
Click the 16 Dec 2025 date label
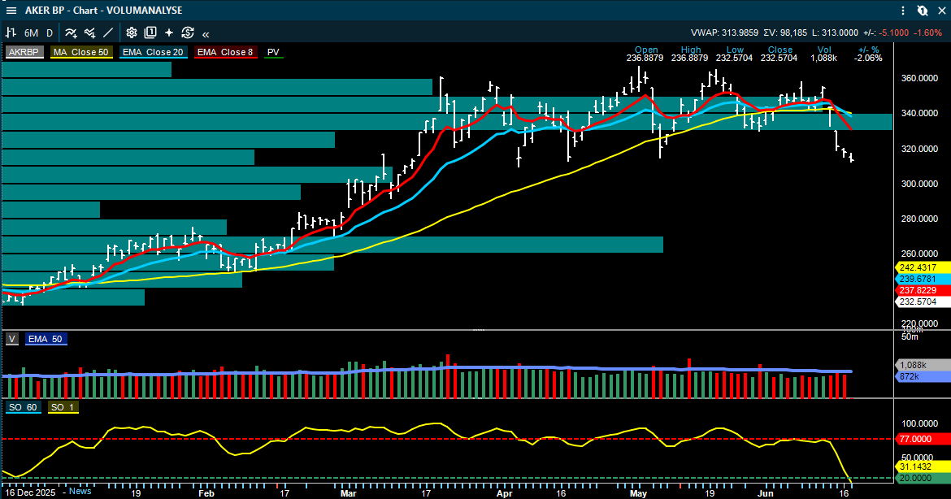point(30,492)
